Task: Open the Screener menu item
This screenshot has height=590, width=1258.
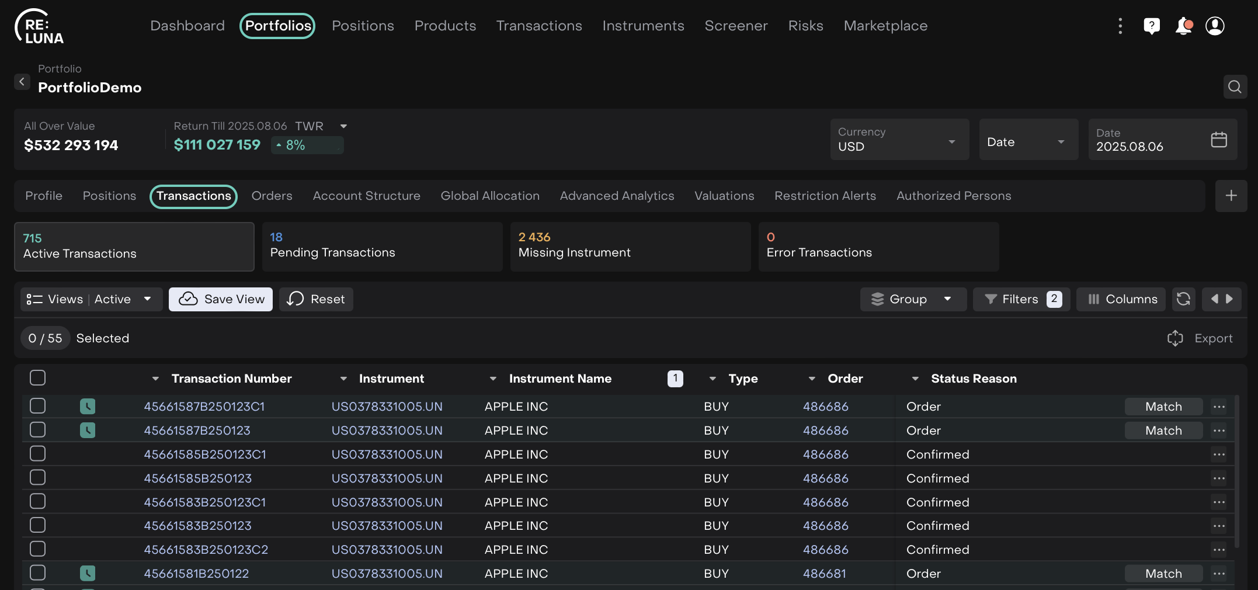Action: [736, 26]
